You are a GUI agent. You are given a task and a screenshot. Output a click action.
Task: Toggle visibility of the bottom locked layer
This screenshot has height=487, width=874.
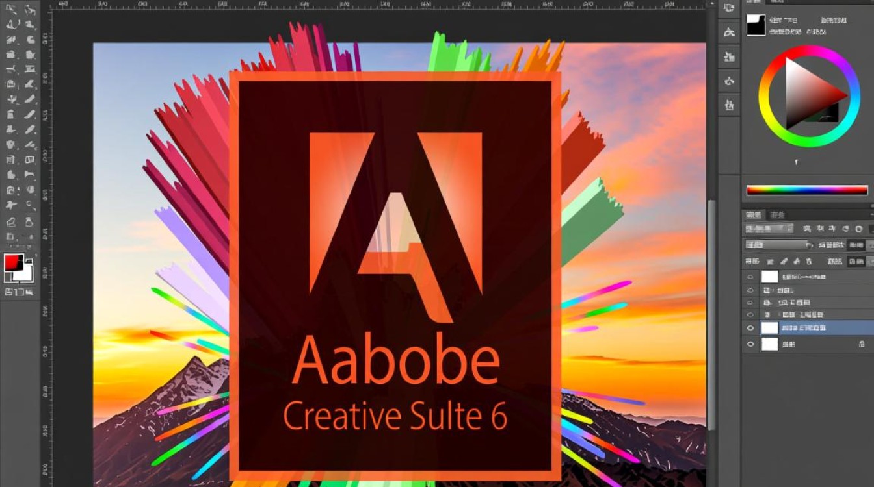[750, 345]
